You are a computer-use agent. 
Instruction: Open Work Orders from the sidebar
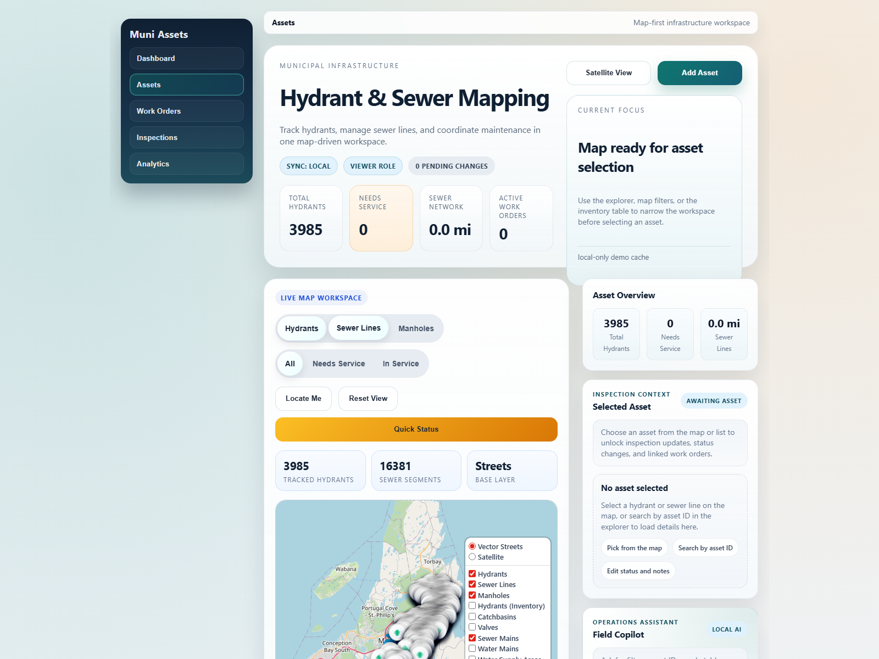[x=186, y=111]
